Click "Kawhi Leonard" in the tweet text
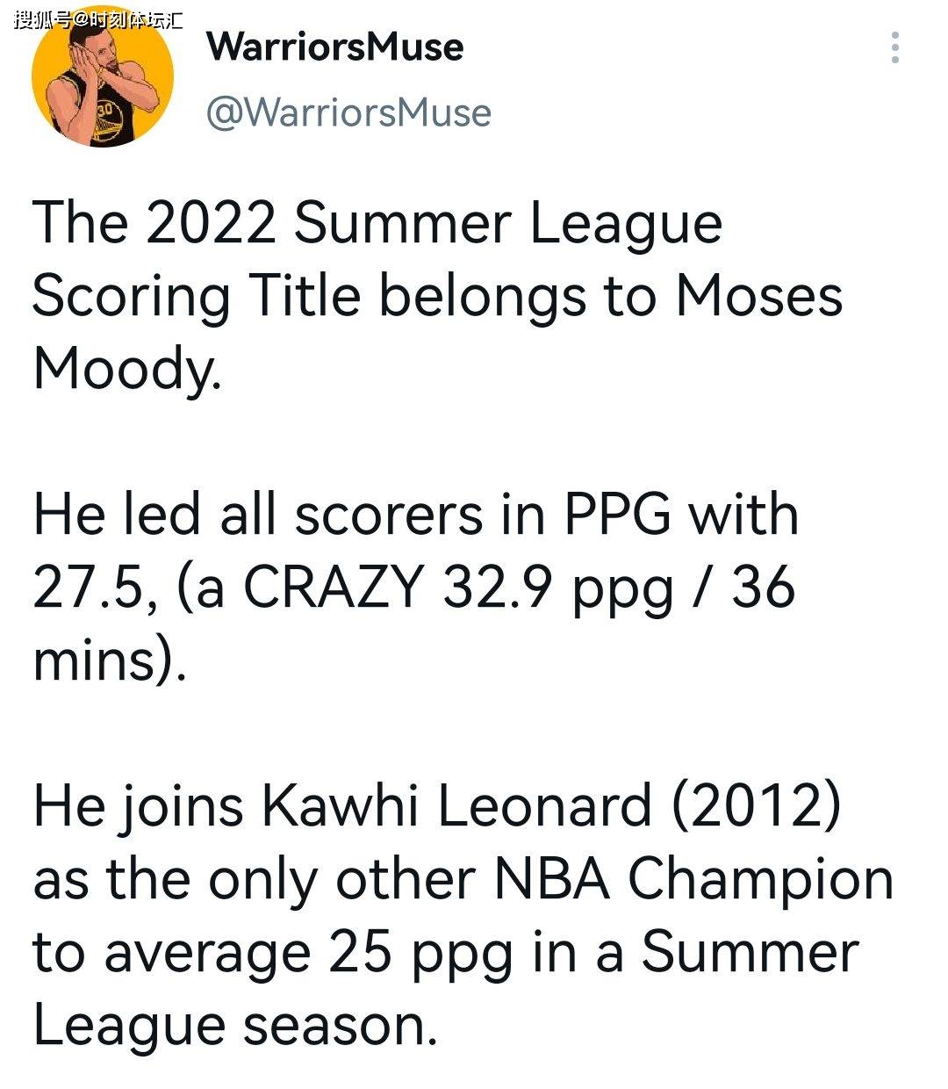The image size is (948, 1089). pyautogui.click(x=456, y=806)
